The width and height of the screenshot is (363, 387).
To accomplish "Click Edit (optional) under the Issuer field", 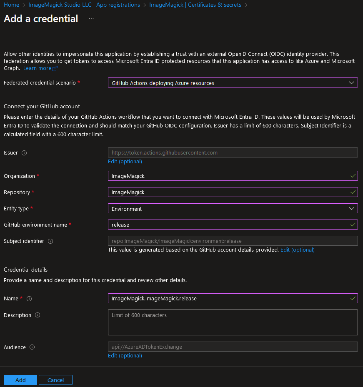I will pos(125,161).
